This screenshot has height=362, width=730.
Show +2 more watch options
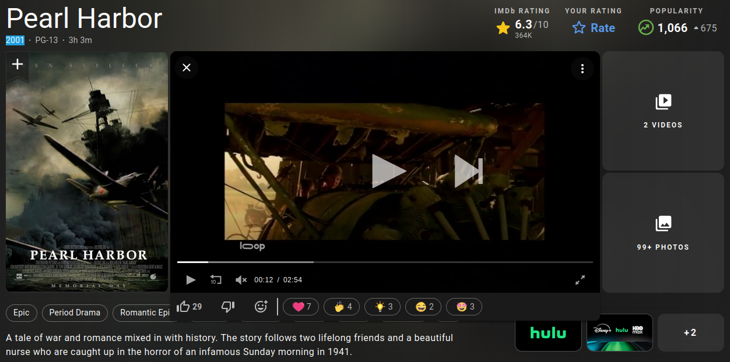pos(690,333)
